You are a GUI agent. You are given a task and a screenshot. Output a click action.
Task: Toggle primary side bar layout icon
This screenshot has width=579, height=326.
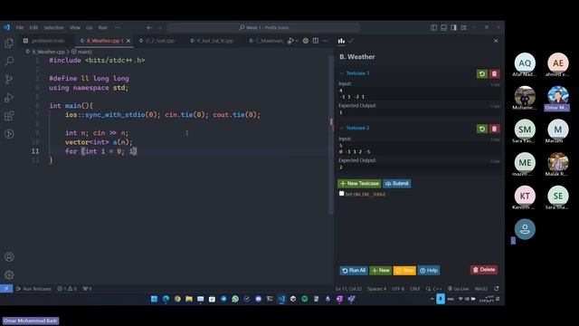434,28
